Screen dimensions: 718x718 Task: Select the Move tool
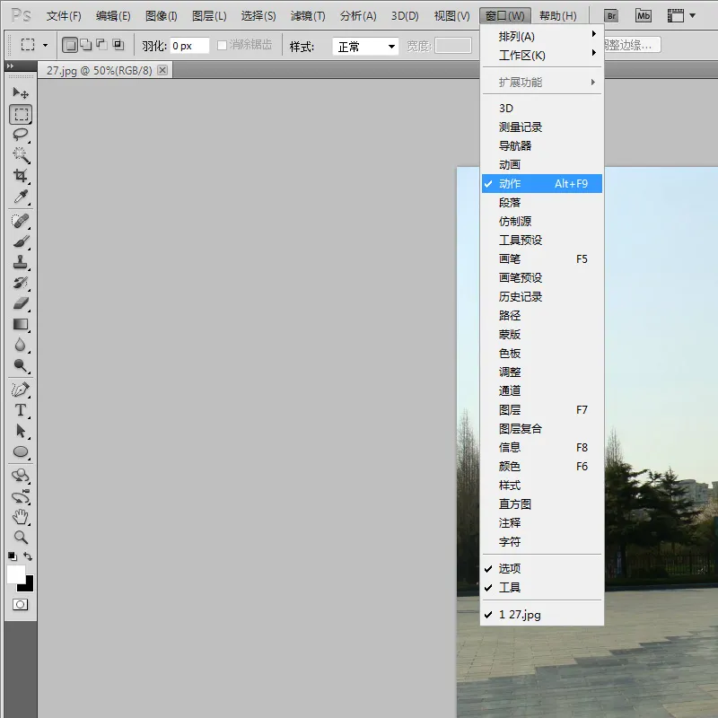[x=21, y=93]
